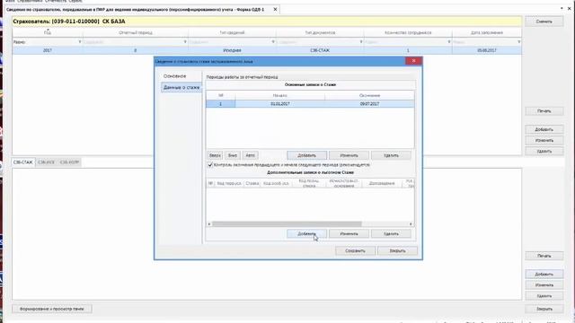The width and height of the screenshot is (575, 323).
Task: Select the 01.01.2017 start date cell
Action: click(x=280, y=104)
